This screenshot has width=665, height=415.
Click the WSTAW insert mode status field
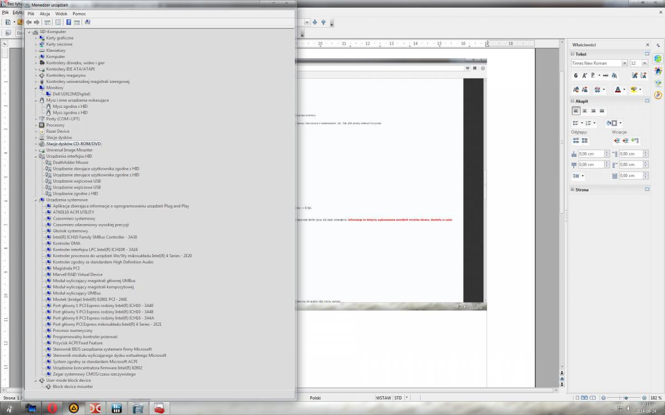[x=383, y=398]
